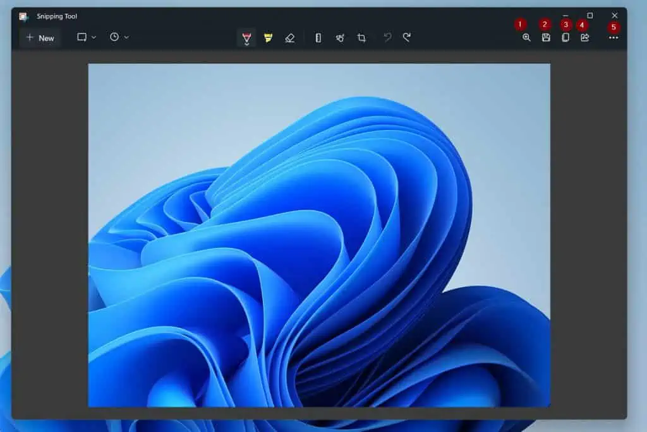Save the snip with floppy disk icon
647x432 pixels.
point(546,38)
